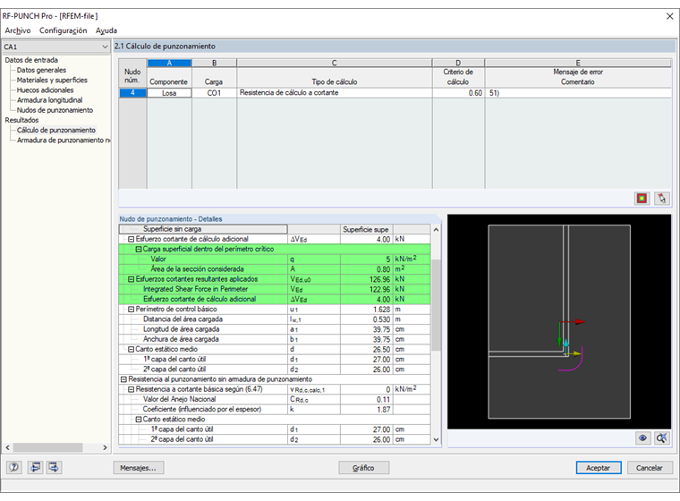Viewport: 680px width, 501px height.
Task: Select Datos generales in the tree
Action: point(42,70)
